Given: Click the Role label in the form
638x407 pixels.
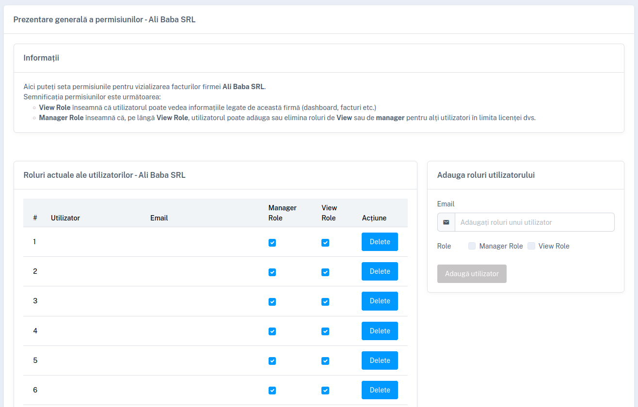Looking at the screenshot, I should coord(444,246).
